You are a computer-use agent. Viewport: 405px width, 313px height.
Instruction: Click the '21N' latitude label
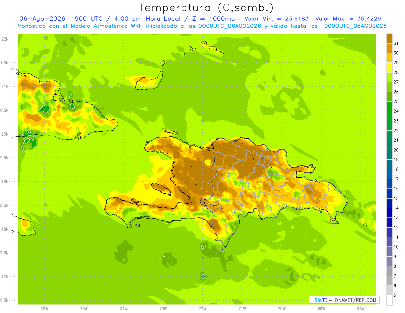point(5,86)
